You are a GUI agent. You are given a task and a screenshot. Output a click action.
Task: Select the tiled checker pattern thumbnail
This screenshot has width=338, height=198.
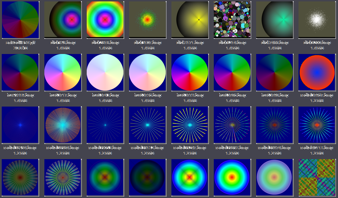click(317, 177)
